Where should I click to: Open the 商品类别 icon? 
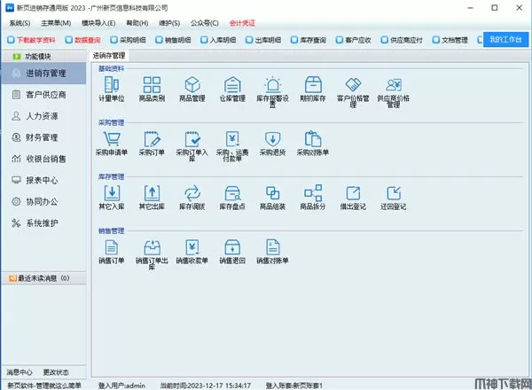152,84
